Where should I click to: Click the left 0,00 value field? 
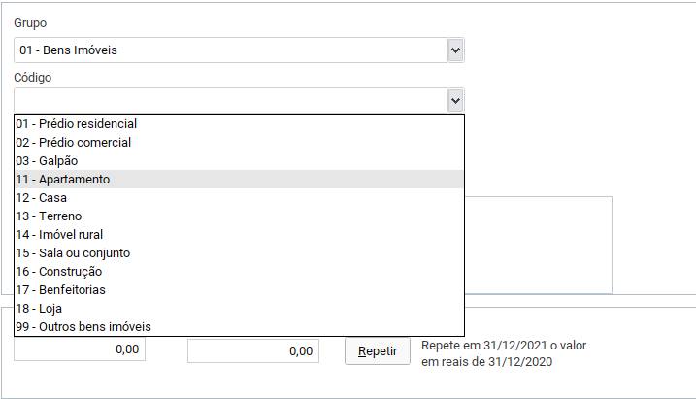(x=80, y=349)
